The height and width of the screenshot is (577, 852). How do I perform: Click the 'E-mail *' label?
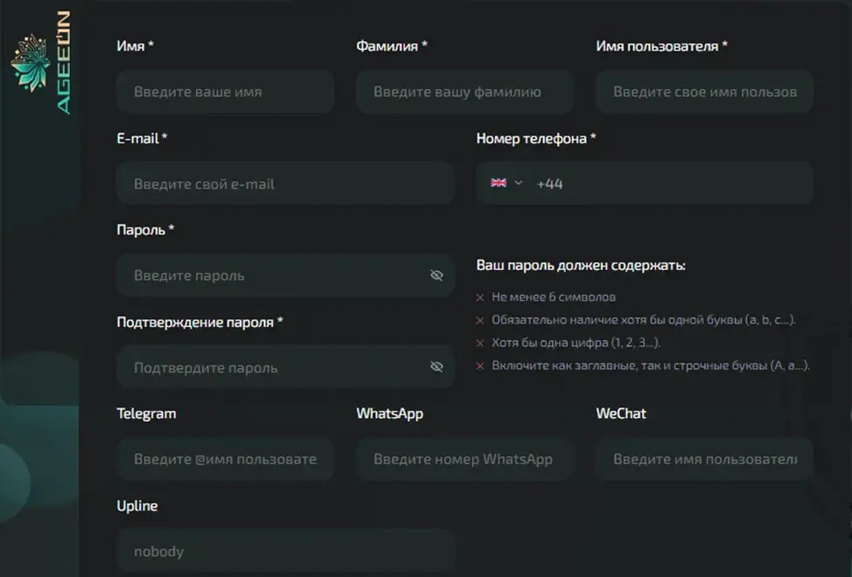142,138
